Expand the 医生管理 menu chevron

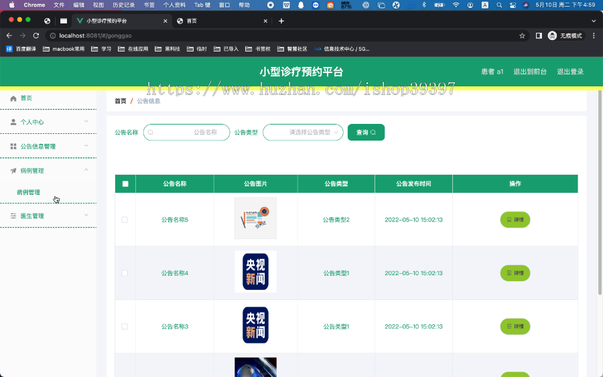(86, 215)
